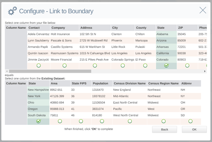
Task: Click the Adela Cervantsz contact cell
Action: 39,34
